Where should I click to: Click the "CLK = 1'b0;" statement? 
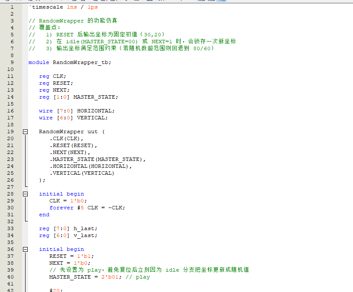(x=68, y=201)
